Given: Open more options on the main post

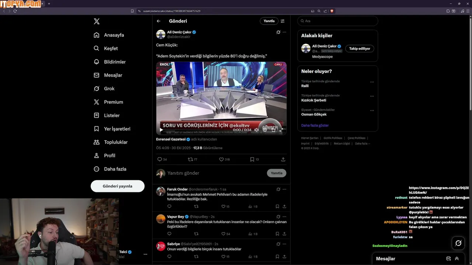Looking at the screenshot, I should pos(284,32).
